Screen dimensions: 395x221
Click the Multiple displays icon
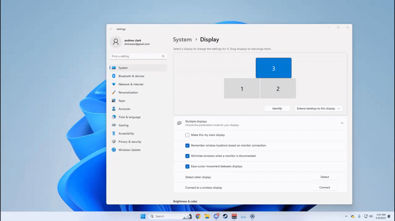coord(179,123)
